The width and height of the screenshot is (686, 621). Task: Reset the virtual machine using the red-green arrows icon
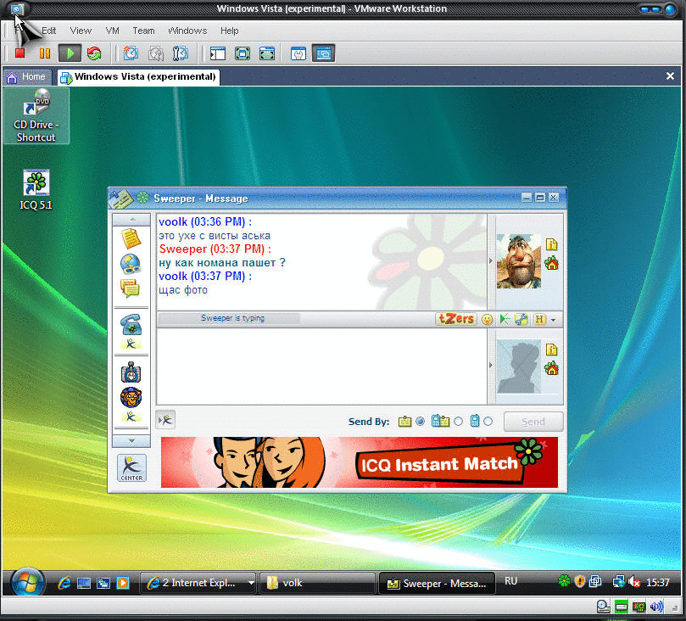pyautogui.click(x=94, y=53)
